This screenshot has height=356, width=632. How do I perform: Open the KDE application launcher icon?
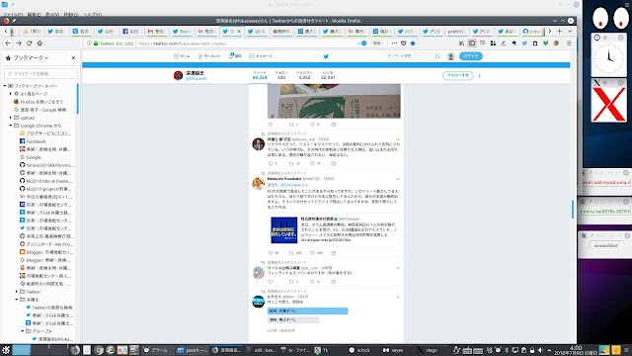pos(6,350)
